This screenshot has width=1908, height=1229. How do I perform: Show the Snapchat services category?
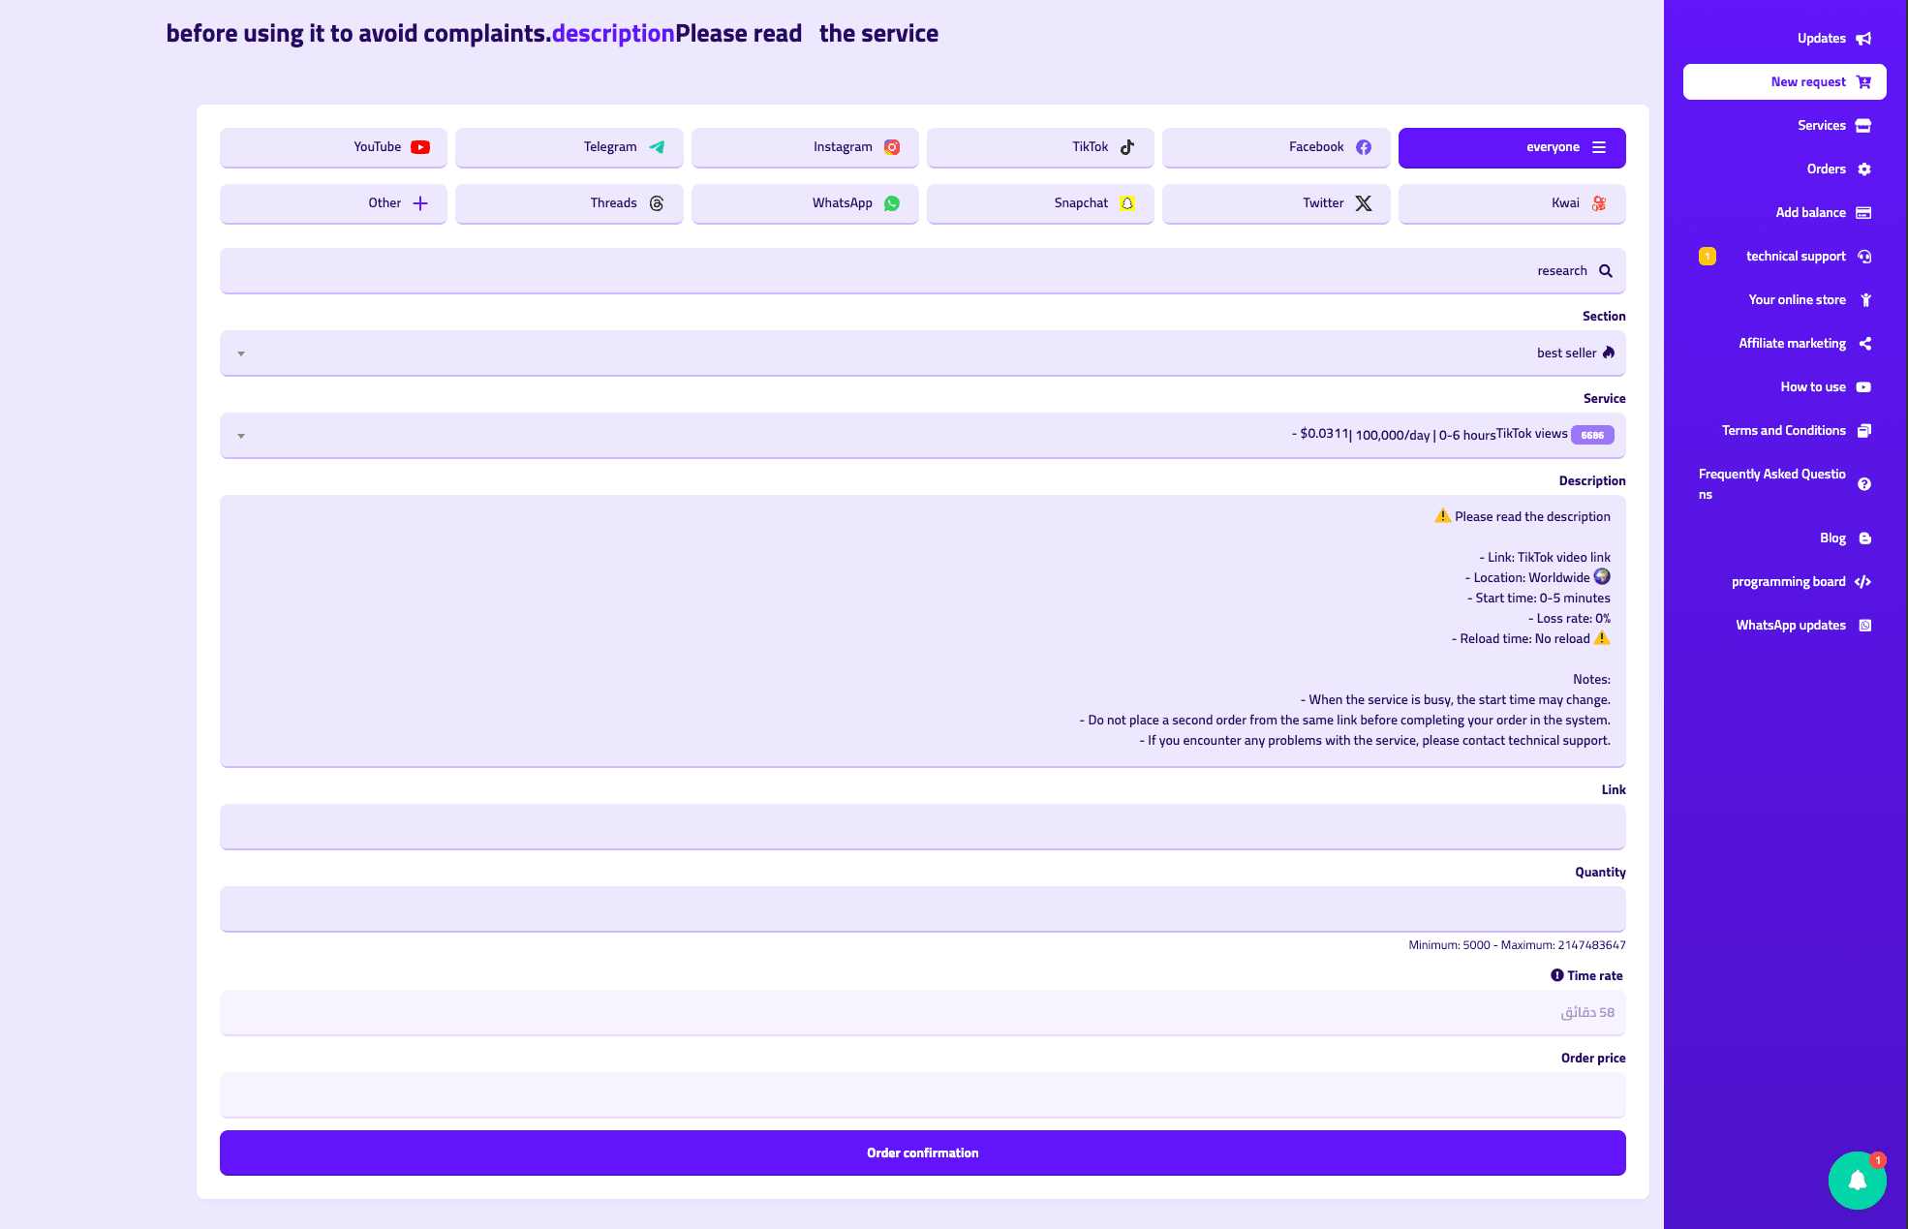click(1039, 203)
